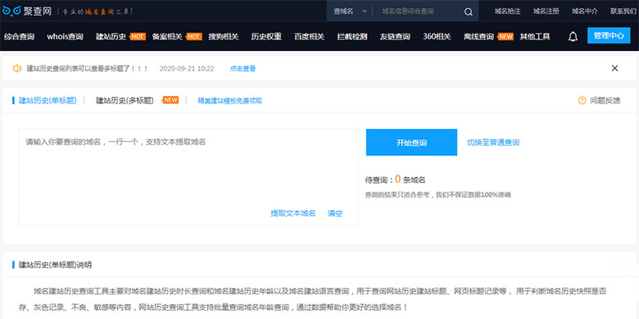Screen dimensions: 639x319
Task: Open 备案相关 menu item
Action: (167, 37)
